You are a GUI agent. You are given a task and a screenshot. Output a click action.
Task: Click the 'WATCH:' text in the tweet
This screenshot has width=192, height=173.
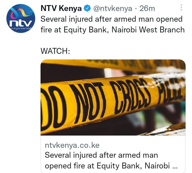tap(55, 51)
